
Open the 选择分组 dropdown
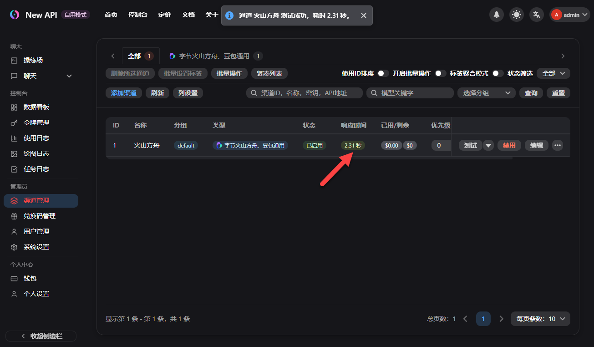coord(486,92)
